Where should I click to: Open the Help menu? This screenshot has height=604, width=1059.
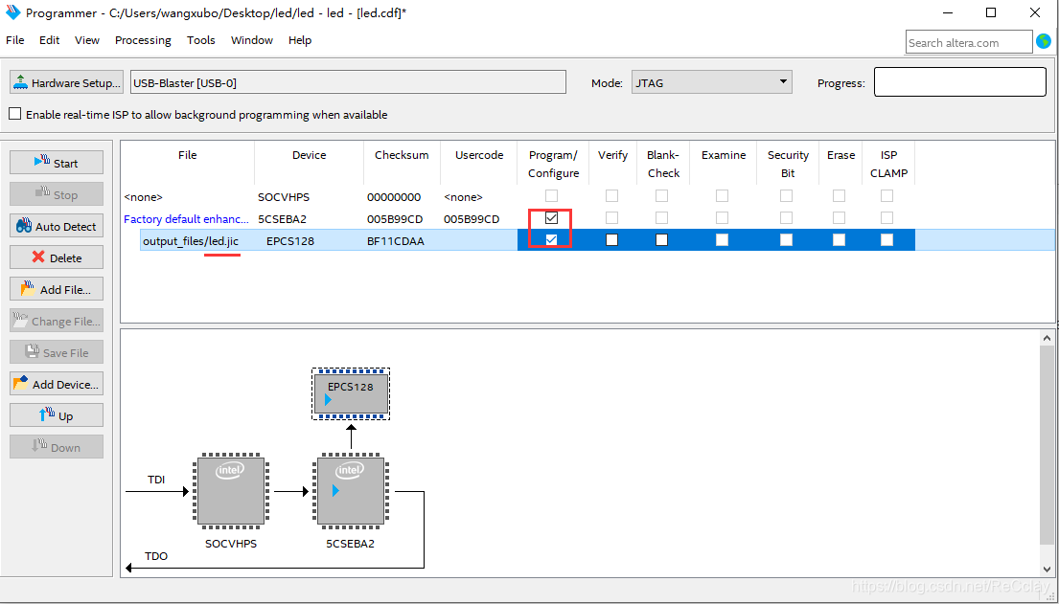point(300,40)
